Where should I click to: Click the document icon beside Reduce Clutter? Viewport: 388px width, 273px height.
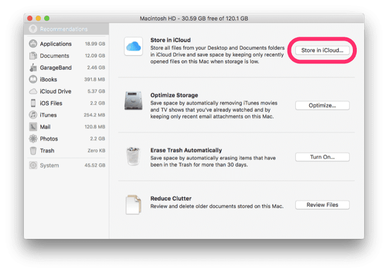click(x=133, y=204)
